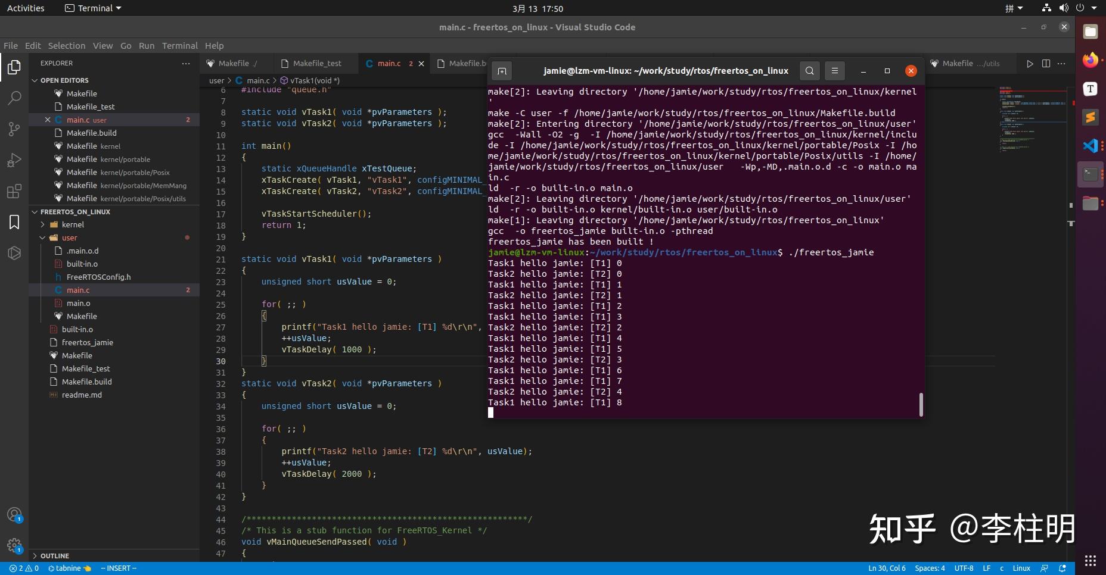Image resolution: width=1106 pixels, height=575 pixels.
Task: Collapse the OPEN EDITORS section
Action: tap(64, 80)
